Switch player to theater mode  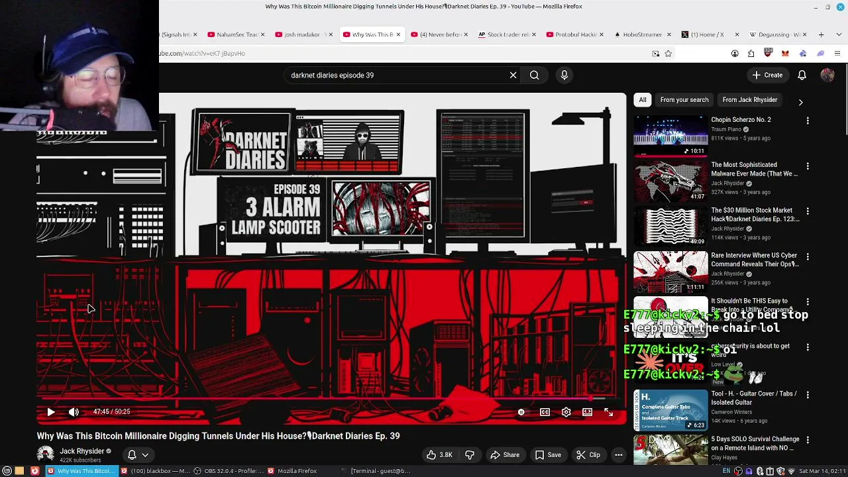[587, 412]
